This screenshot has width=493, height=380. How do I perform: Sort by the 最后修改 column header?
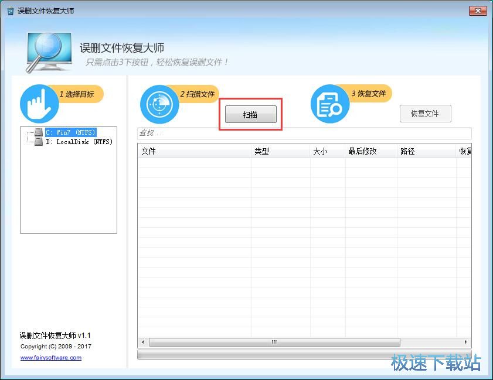pyautogui.click(x=371, y=151)
